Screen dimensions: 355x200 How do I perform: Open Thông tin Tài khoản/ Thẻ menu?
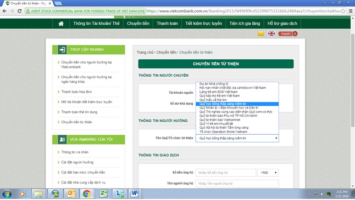(96, 24)
